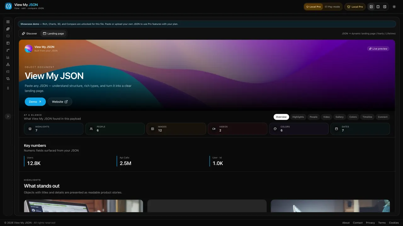Open the compare arrows icon in sidebar

(8, 79)
